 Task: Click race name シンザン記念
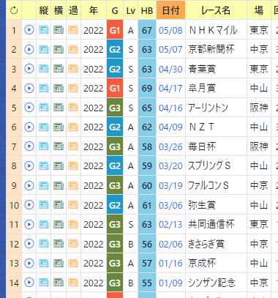[211, 283]
